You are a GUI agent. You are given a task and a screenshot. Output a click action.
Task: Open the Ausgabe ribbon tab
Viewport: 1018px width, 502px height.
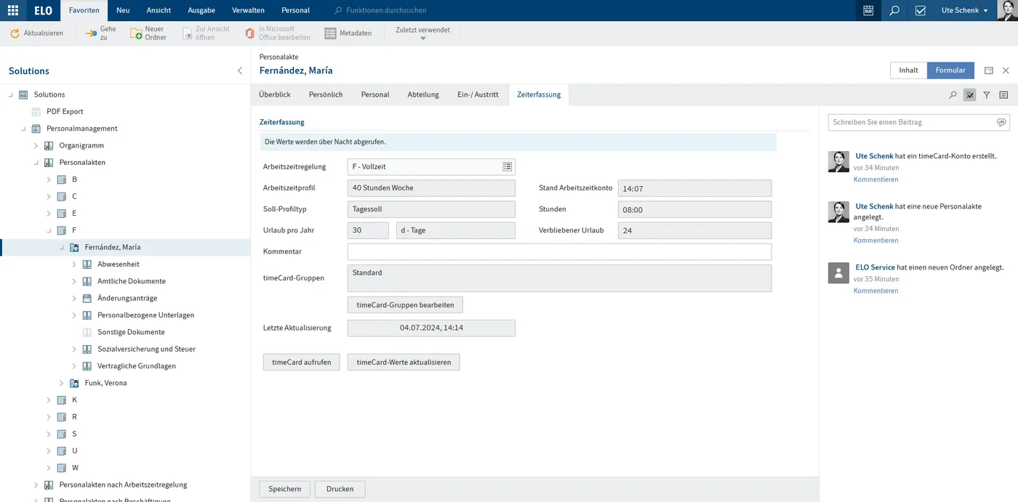coord(201,10)
